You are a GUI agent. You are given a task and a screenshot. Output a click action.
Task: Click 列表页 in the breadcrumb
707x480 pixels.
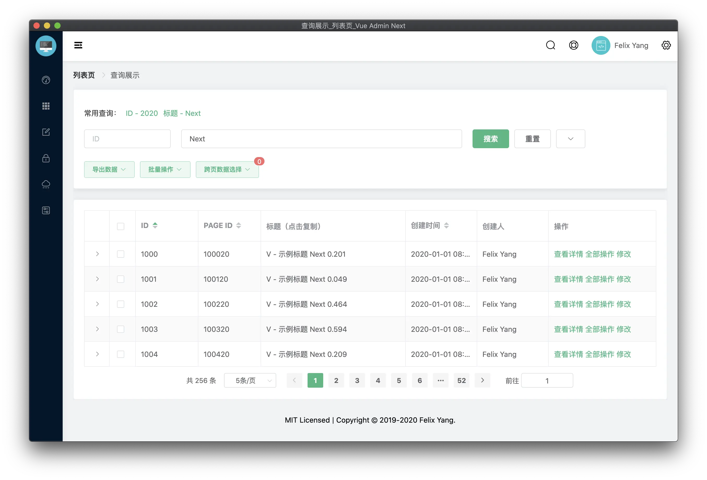click(84, 75)
